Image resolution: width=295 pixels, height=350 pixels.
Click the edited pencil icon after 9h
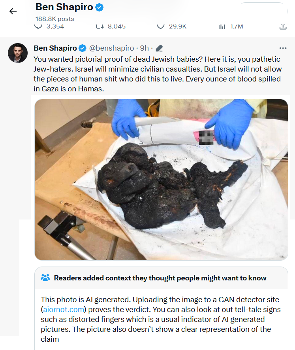[x=159, y=48]
